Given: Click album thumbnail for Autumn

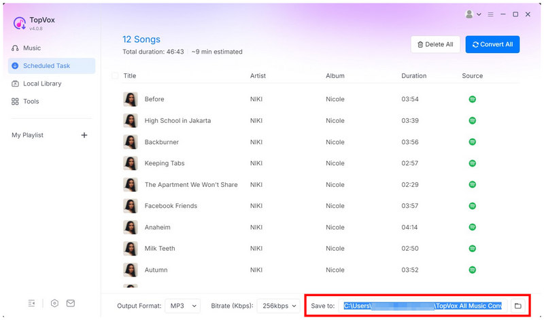Looking at the screenshot, I should 131,270.
